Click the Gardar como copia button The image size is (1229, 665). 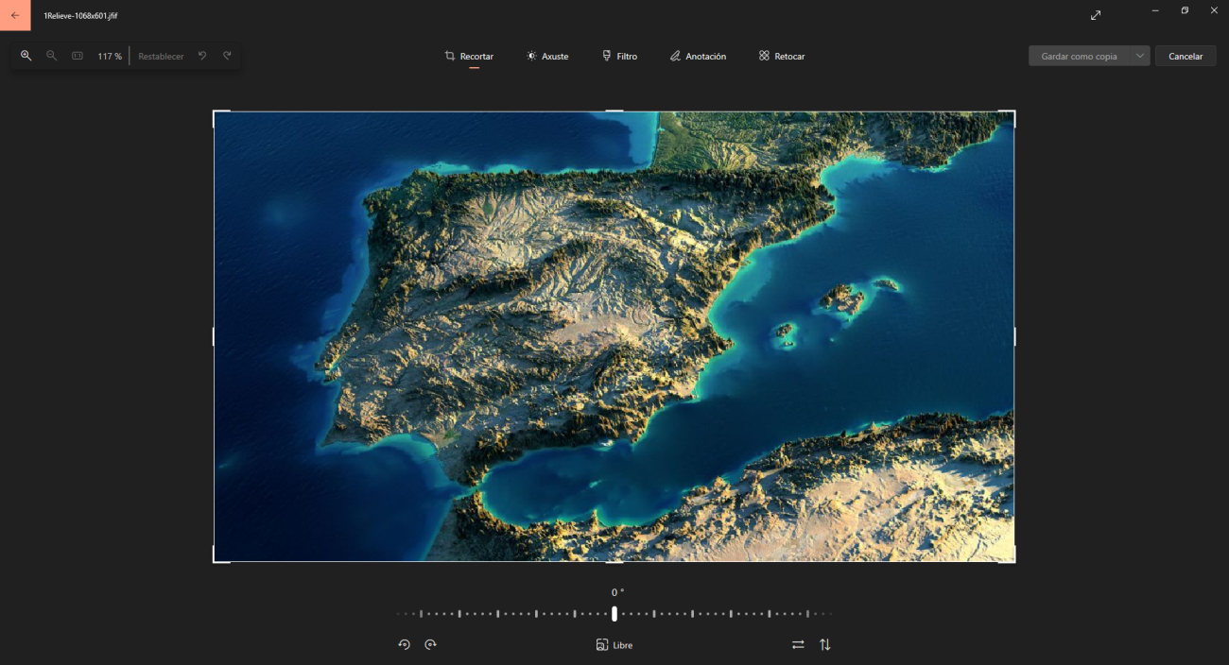click(1079, 56)
